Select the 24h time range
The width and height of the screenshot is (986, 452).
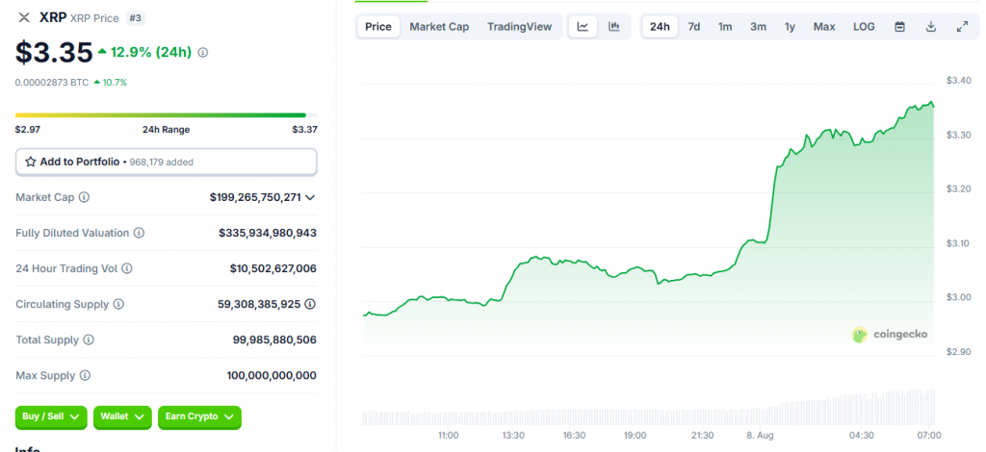click(660, 27)
